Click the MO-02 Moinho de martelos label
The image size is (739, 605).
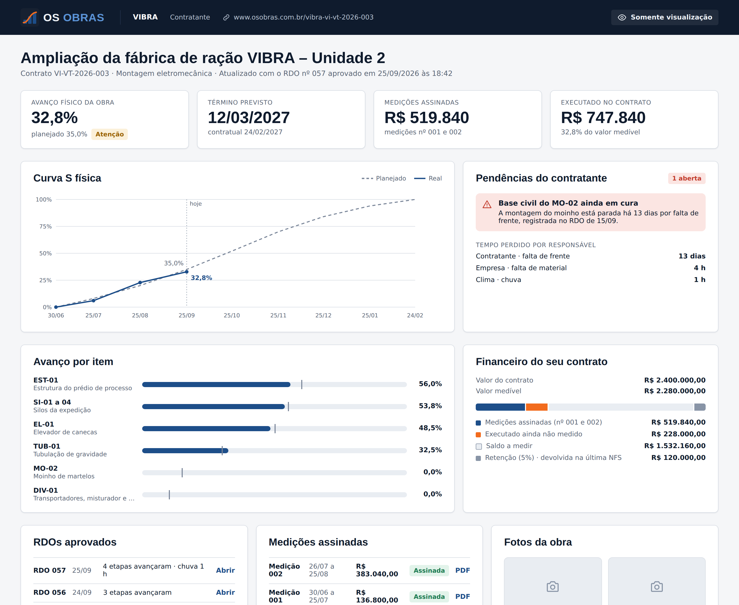pyautogui.click(x=64, y=472)
